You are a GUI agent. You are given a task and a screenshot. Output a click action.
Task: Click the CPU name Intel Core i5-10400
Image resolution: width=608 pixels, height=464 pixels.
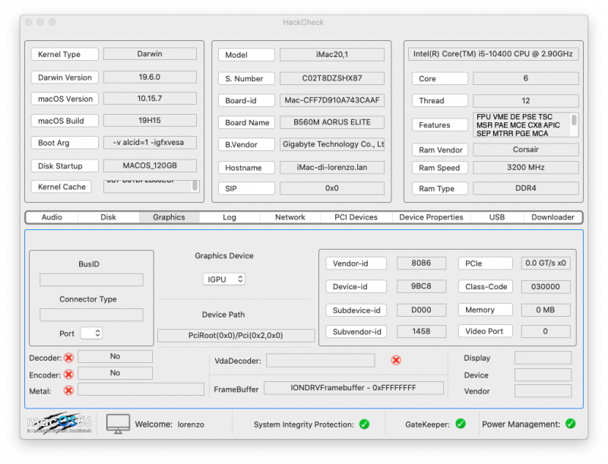(x=492, y=54)
